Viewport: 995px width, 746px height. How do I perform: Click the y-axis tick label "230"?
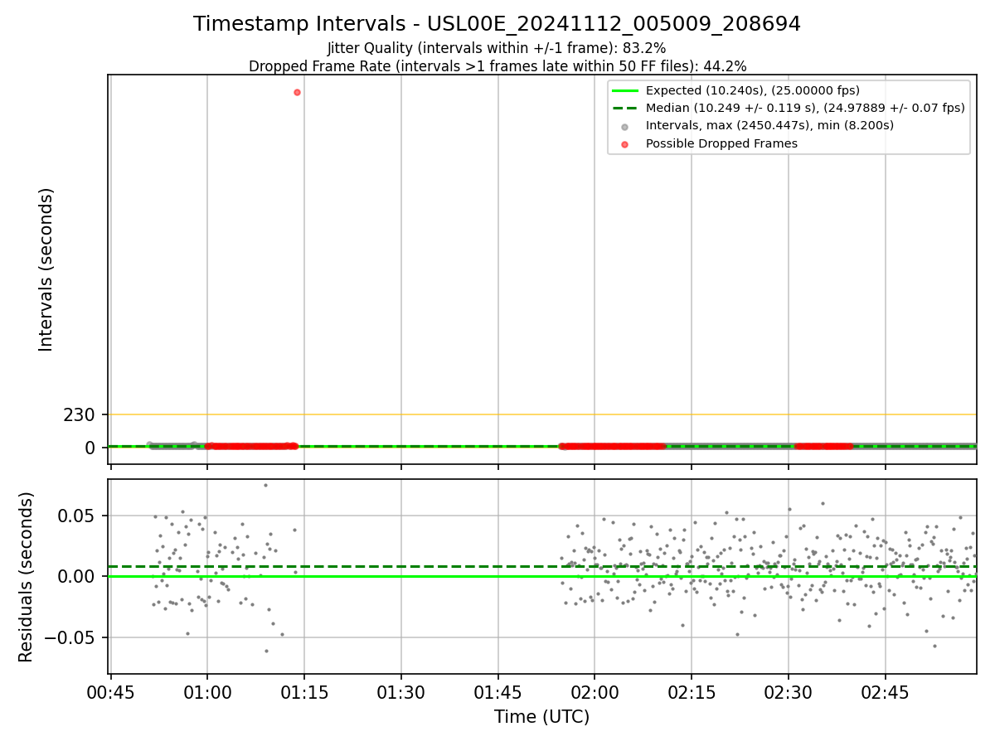[80, 414]
